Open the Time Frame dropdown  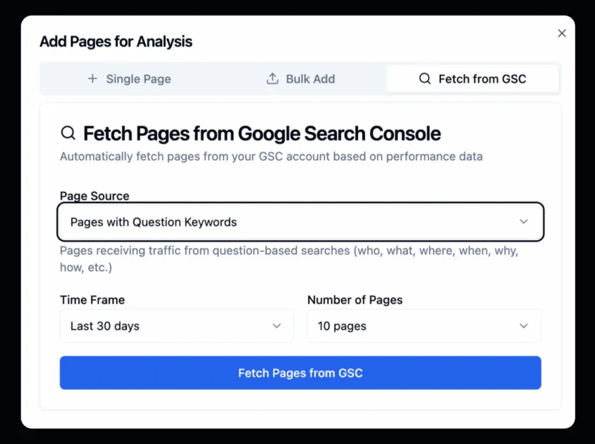coord(177,326)
